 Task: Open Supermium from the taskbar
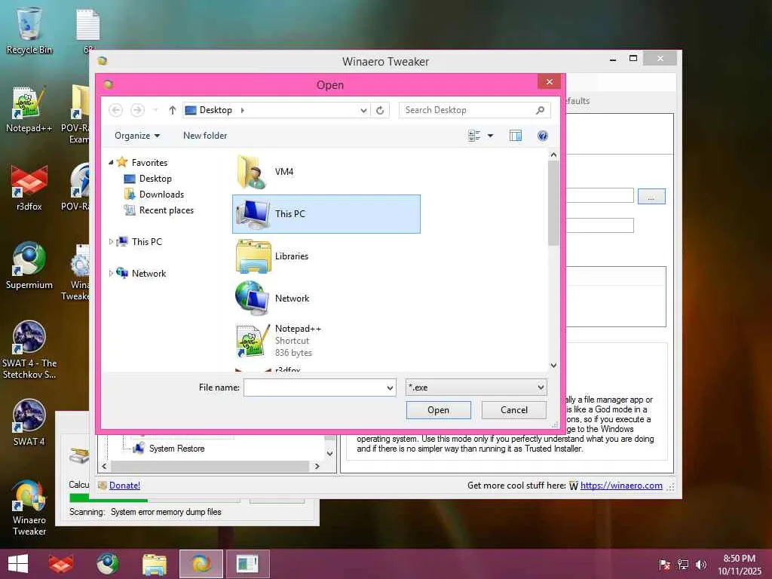pyautogui.click(x=107, y=564)
